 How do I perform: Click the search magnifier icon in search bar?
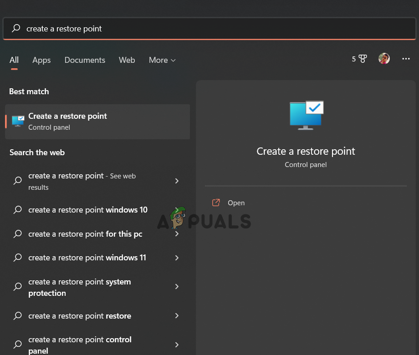point(16,29)
